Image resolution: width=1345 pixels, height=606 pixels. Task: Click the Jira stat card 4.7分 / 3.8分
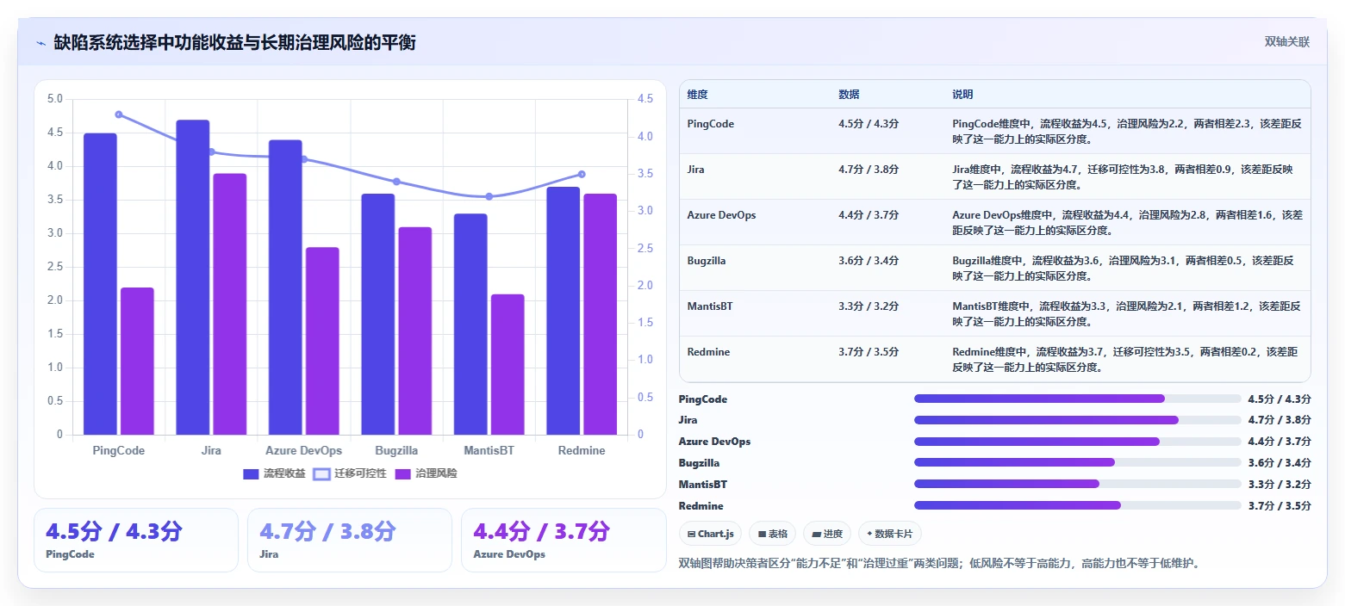tap(350, 540)
